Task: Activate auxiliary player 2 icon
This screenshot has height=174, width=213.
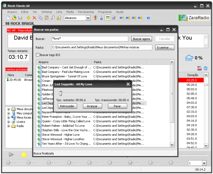Action: pyautogui.click(x=128, y=18)
